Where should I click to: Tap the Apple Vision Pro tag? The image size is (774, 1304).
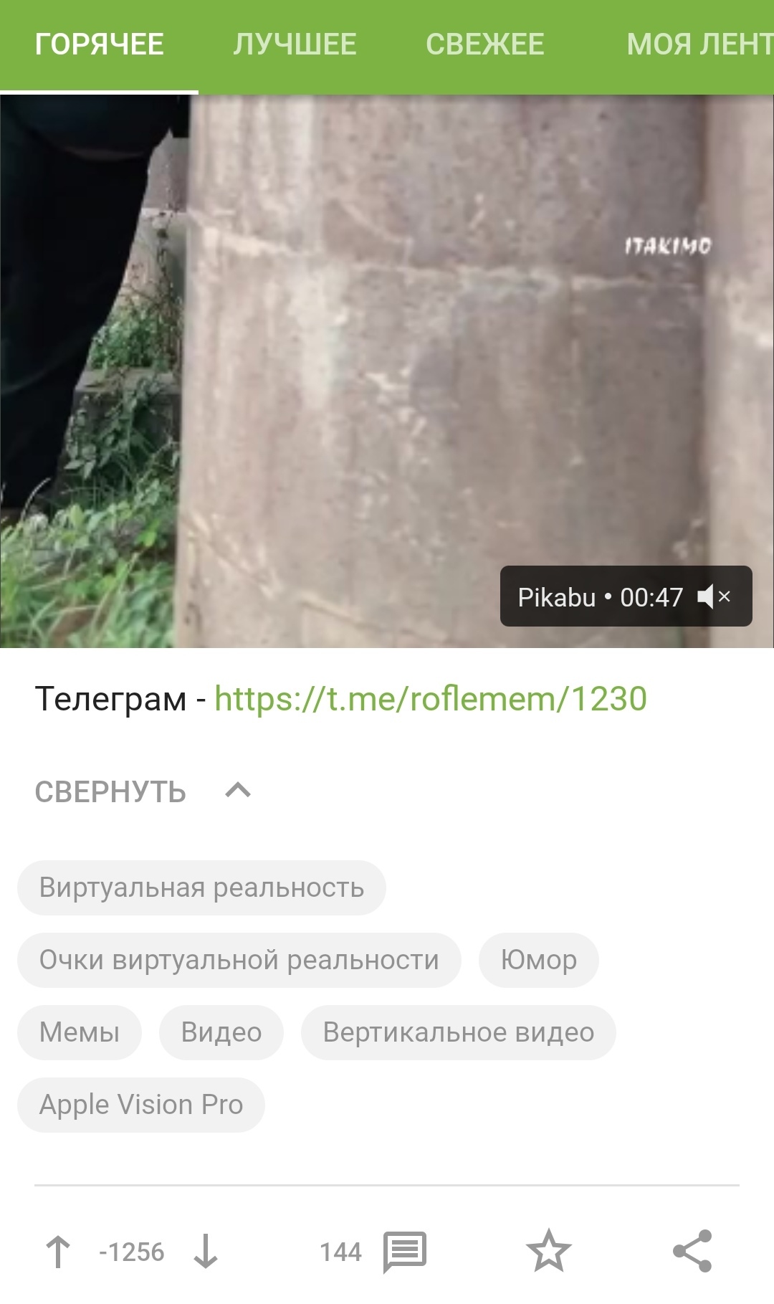[141, 1105]
